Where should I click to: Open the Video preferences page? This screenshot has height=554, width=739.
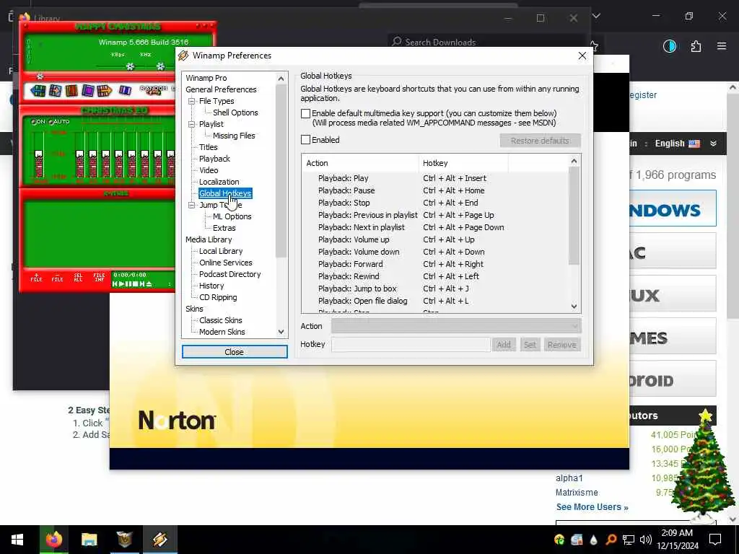pos(209,170)
